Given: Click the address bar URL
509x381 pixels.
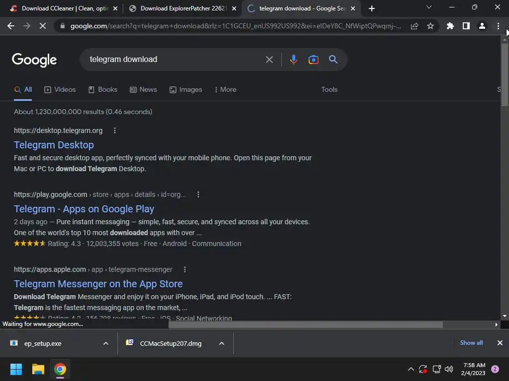Looking at the screenshot, I should pos(236,26).
